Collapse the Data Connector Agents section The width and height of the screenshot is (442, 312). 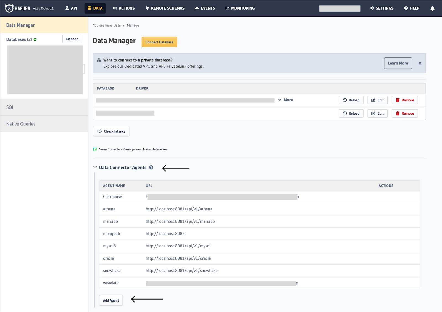95,168
